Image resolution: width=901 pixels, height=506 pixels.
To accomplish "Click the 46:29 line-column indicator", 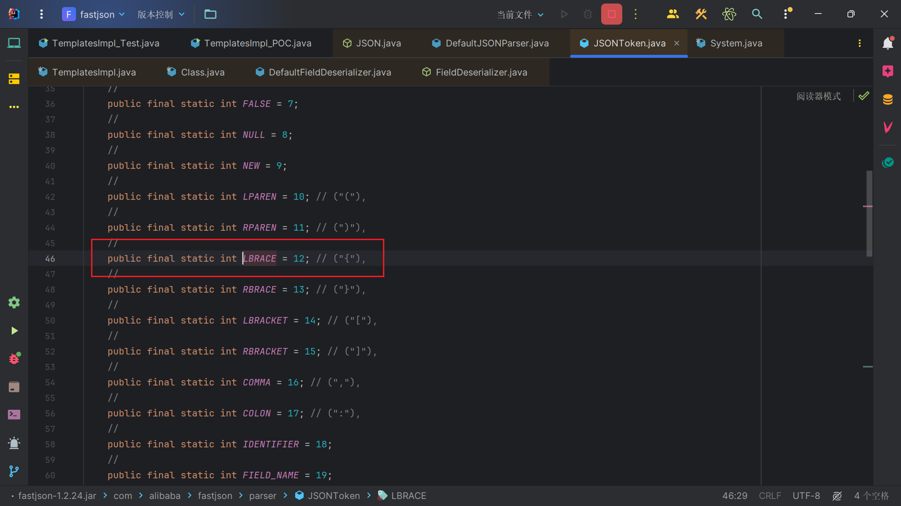I will pos(735,496).
